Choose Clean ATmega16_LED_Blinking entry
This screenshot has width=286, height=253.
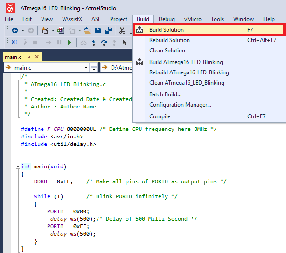[209, 83]
